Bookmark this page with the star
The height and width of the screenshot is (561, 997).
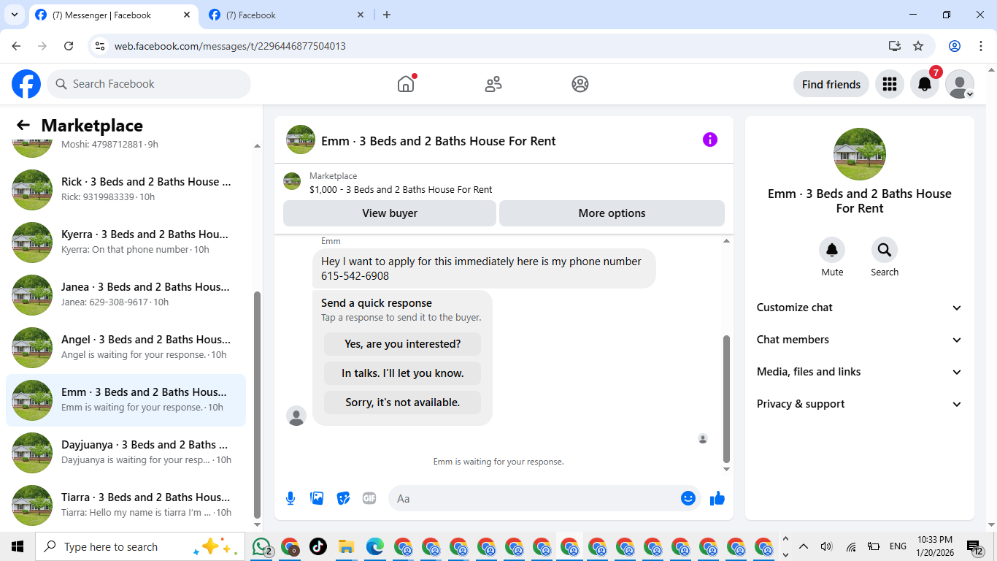click(x=918, y=46)
